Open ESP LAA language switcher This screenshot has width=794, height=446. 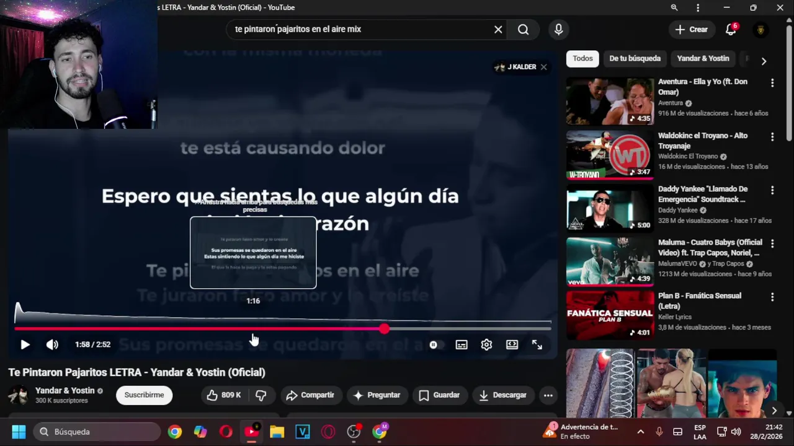point(700,432)
